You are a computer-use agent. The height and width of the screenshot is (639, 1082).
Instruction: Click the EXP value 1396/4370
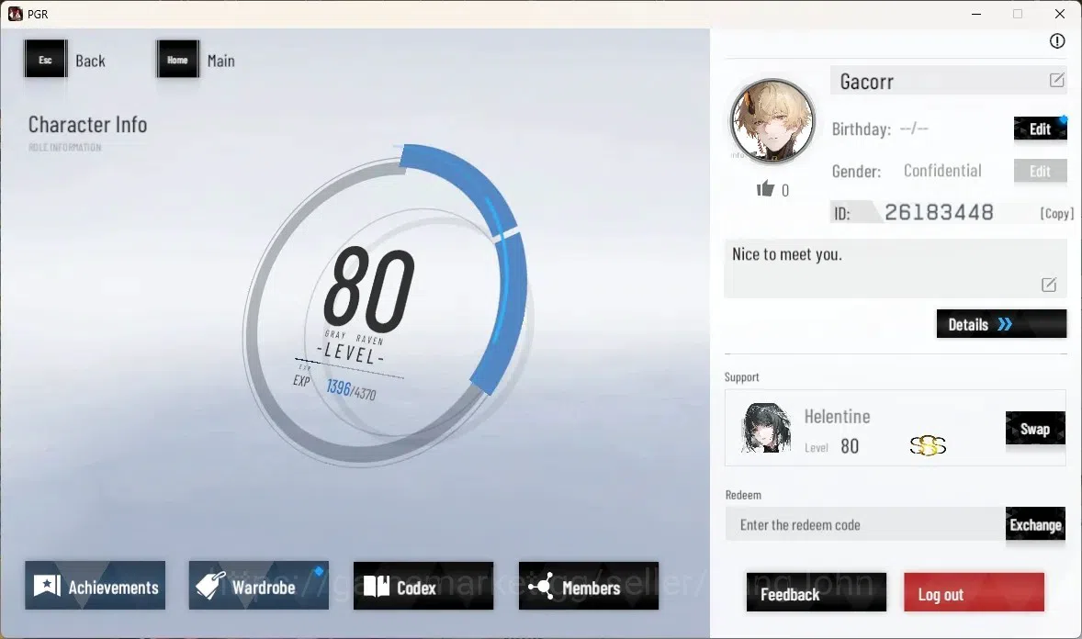[351, 390]
